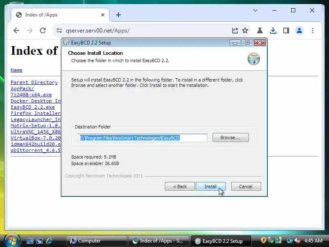Open the Browse... folder picker
Screen dimensions: 329x247
pyautogui.click(x=231, y=137)
